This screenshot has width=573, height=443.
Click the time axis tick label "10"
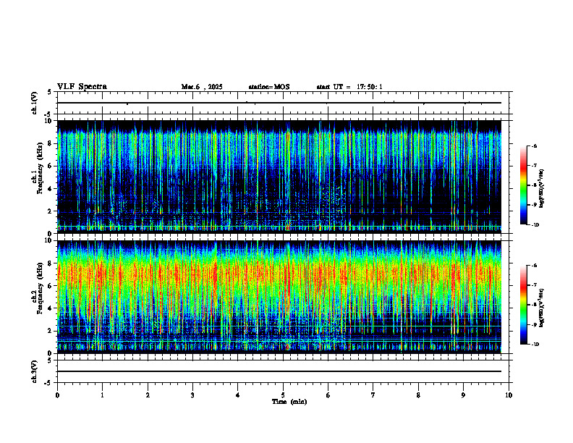[509, 395]
